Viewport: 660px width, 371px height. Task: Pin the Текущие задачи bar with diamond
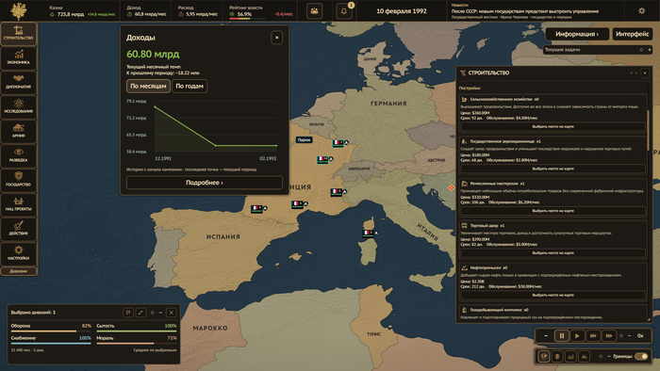[641, 50]
